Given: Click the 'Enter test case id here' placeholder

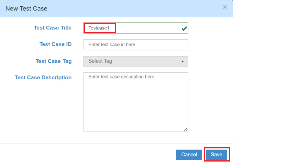Looking at the screenshot, I should (112, 45).
